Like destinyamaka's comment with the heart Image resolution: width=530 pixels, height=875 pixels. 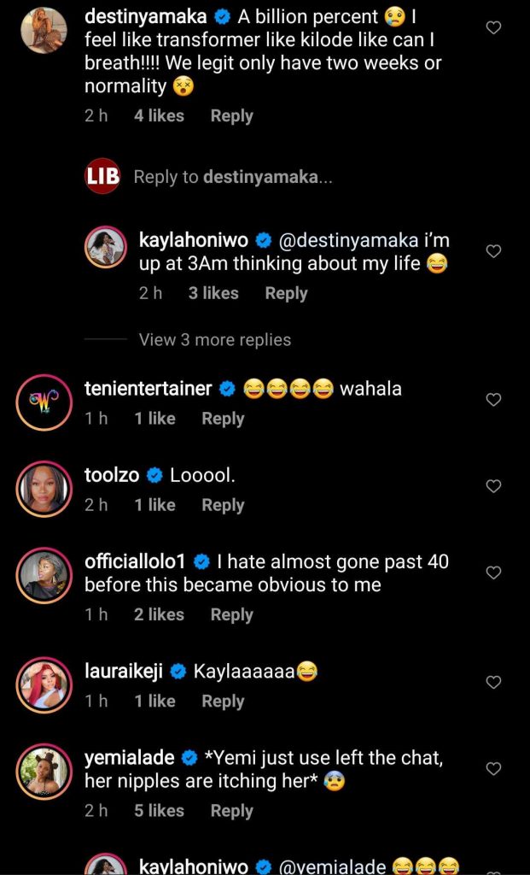point(492,28)
